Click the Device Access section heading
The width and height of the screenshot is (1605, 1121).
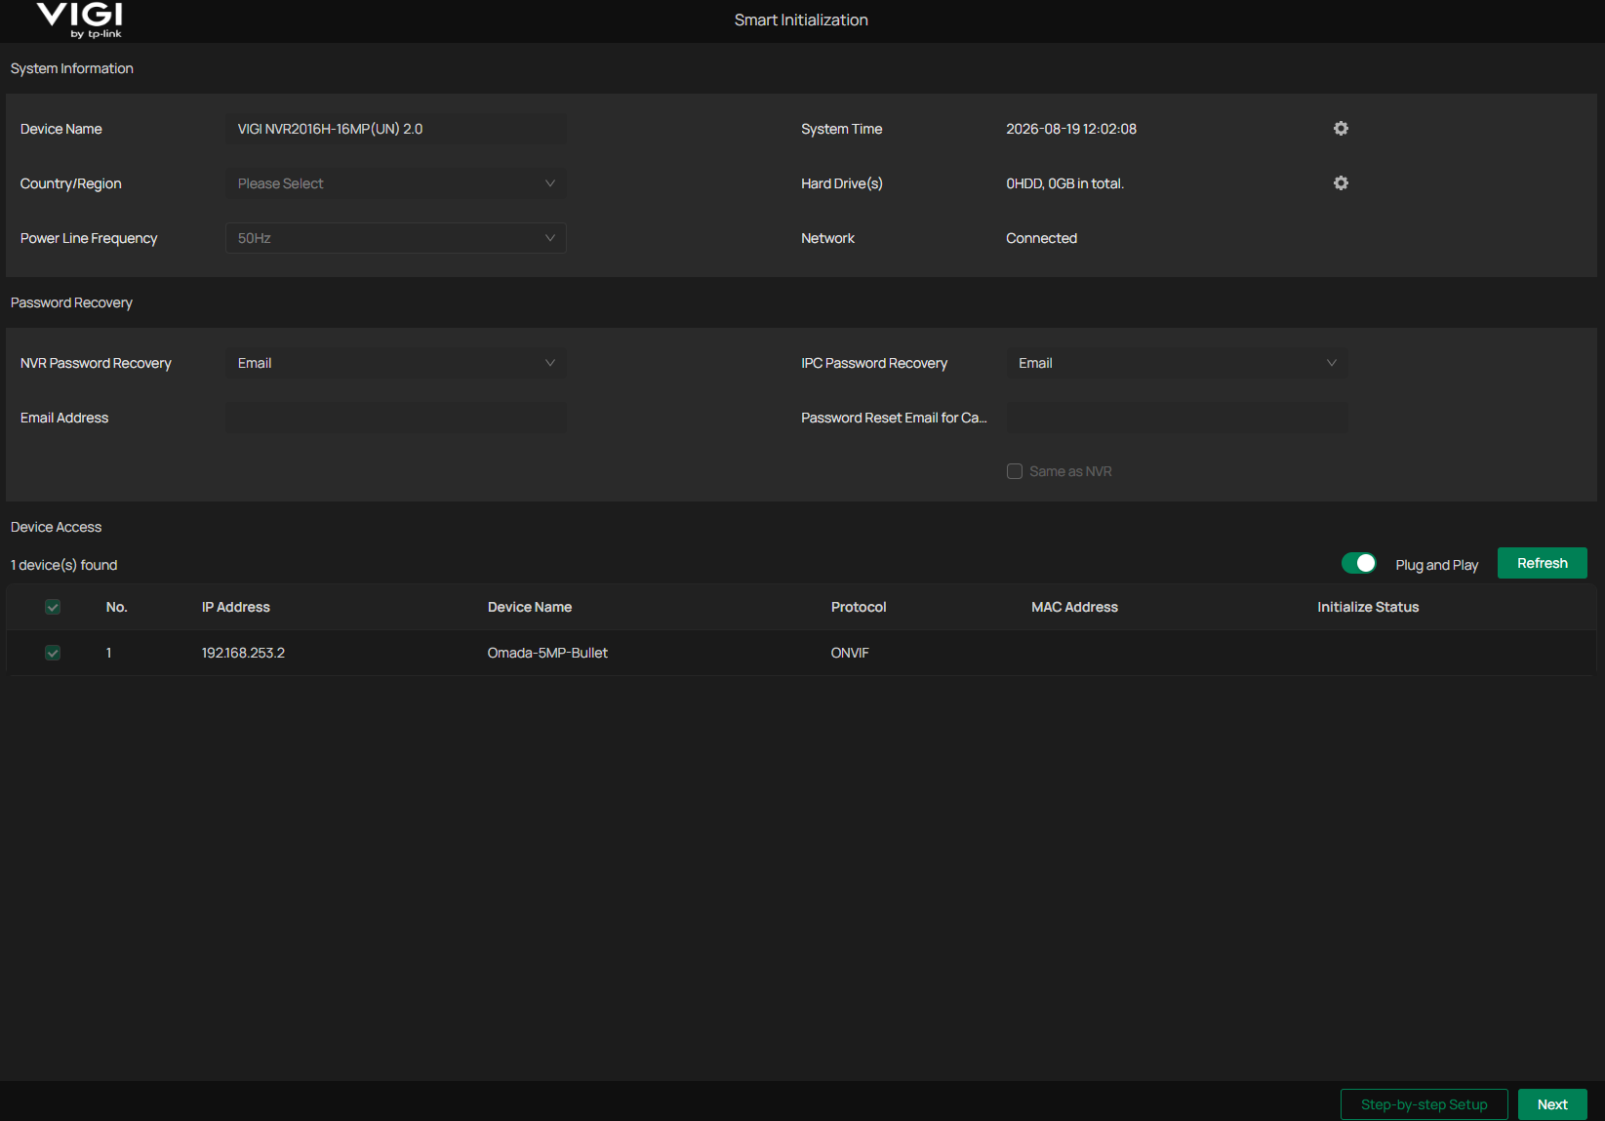(56, 527)
